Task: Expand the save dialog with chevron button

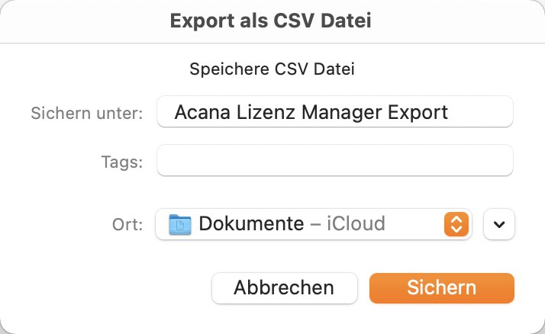Action: 498,224
